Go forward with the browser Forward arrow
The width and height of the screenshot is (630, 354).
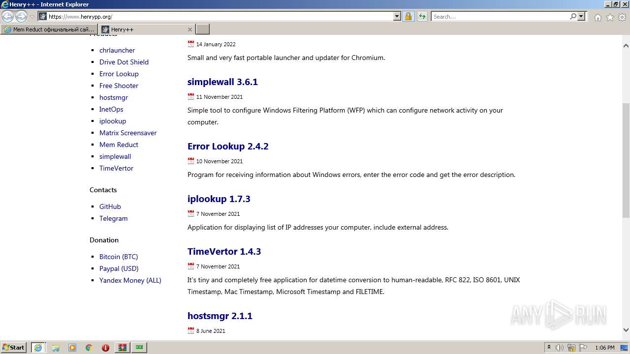tap(21, 16)
